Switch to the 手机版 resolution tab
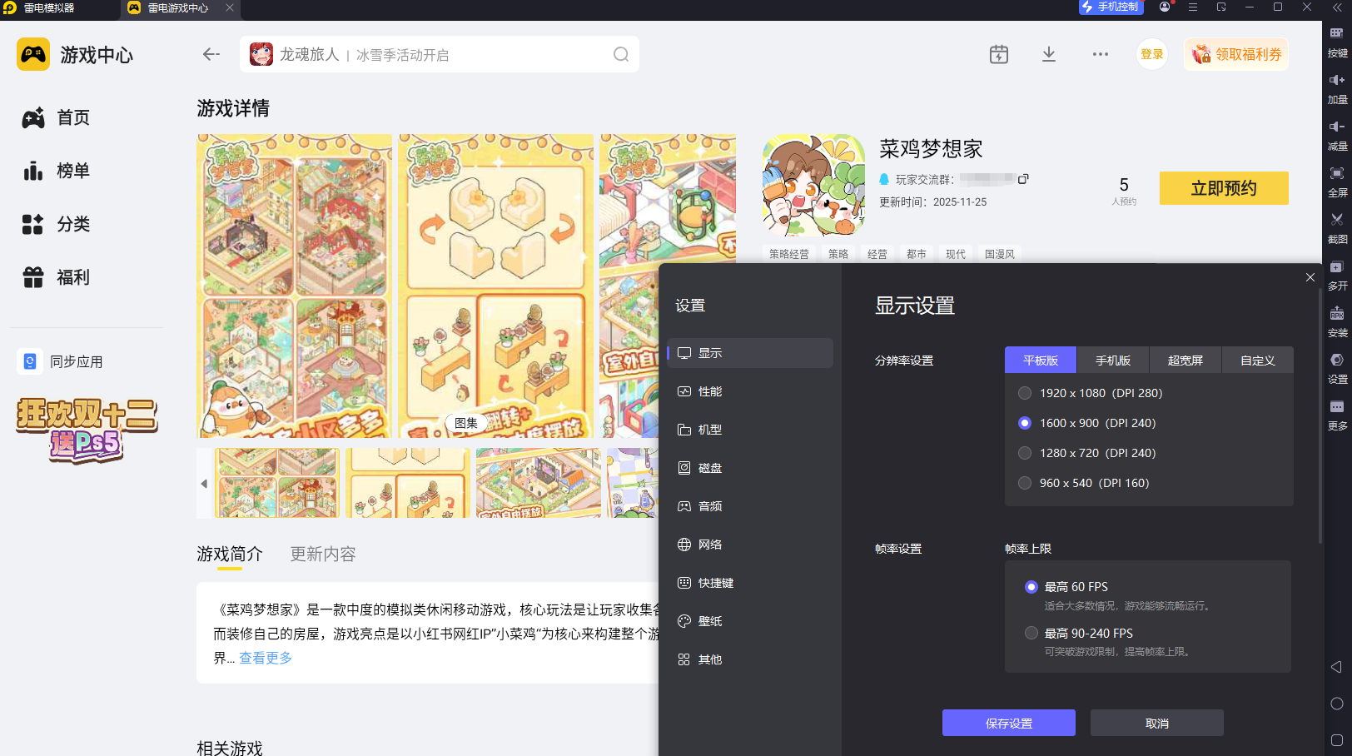 (x=1113, y=360)
